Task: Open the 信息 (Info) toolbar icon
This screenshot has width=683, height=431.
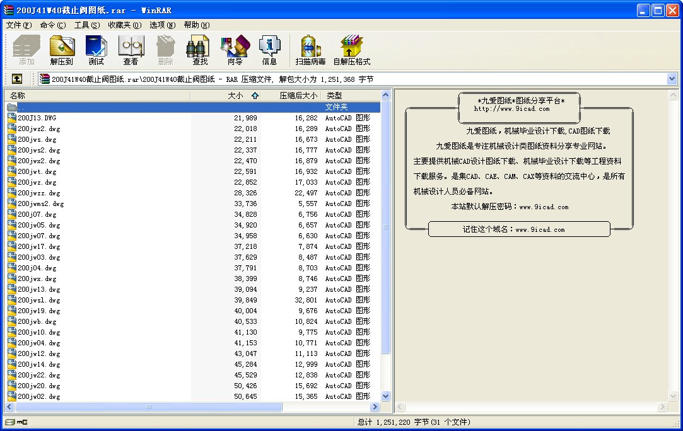Action: pos(269,50)
